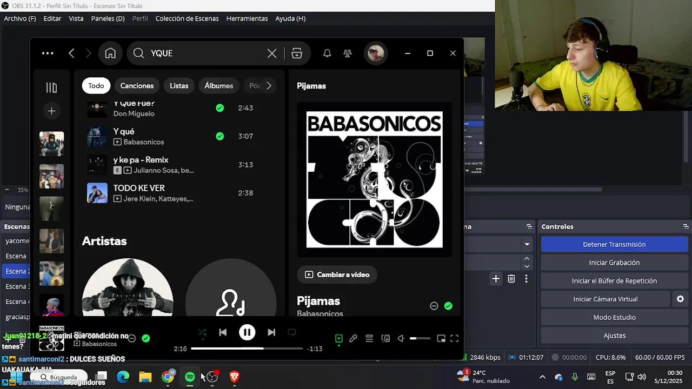Hide Pijamas with the minus circle icon

tap(434, 306)
